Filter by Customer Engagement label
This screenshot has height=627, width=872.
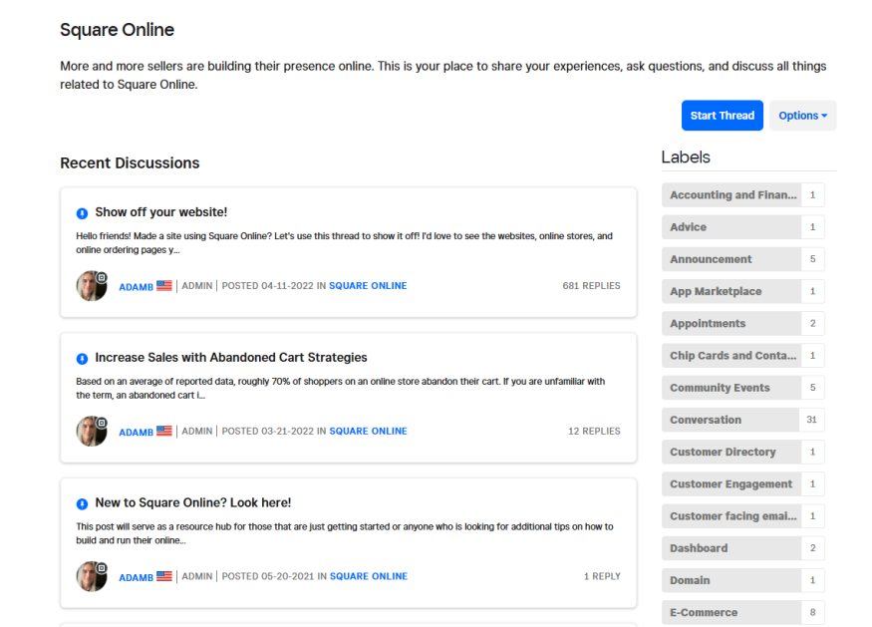point(731,484)
